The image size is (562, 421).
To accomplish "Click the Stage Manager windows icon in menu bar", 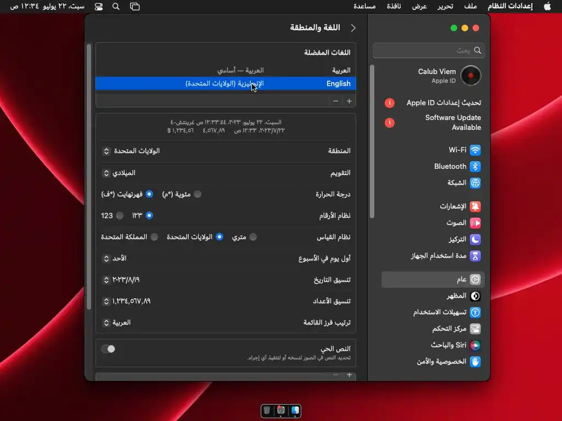I will [135, 7].
